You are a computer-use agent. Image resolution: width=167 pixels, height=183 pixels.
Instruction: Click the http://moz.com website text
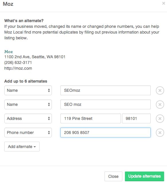(x=18, y=68)
